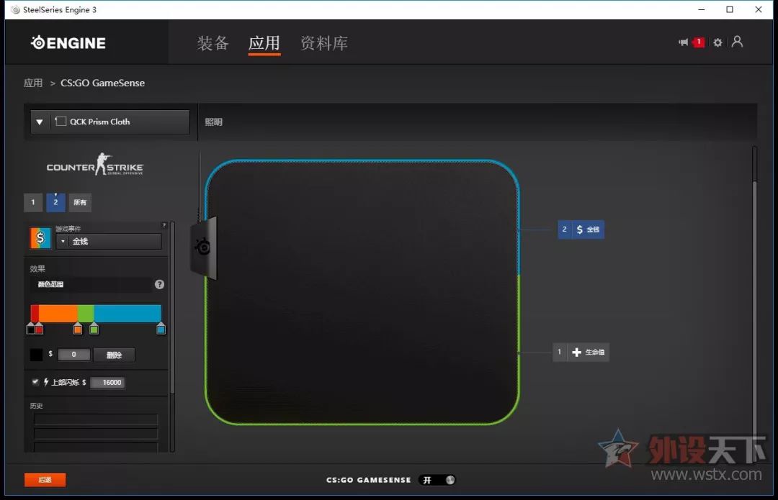Open settings gear icon in header
The height and width of the screenshot is (500, 778).
click(717, 42)
